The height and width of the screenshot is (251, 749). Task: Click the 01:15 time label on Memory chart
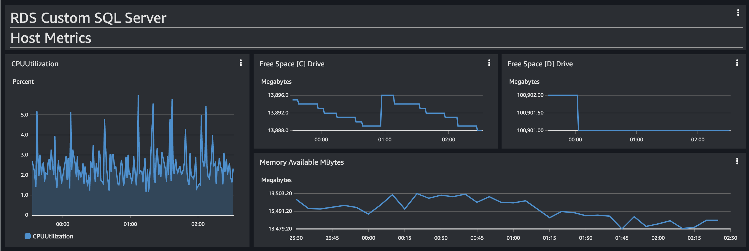click(549, 238)
